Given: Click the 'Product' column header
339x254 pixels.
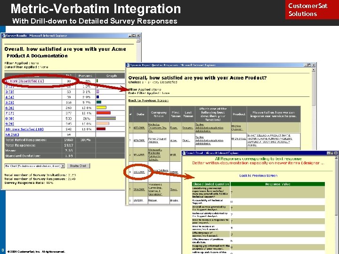Looking at the screenshot, I should 239,114.
